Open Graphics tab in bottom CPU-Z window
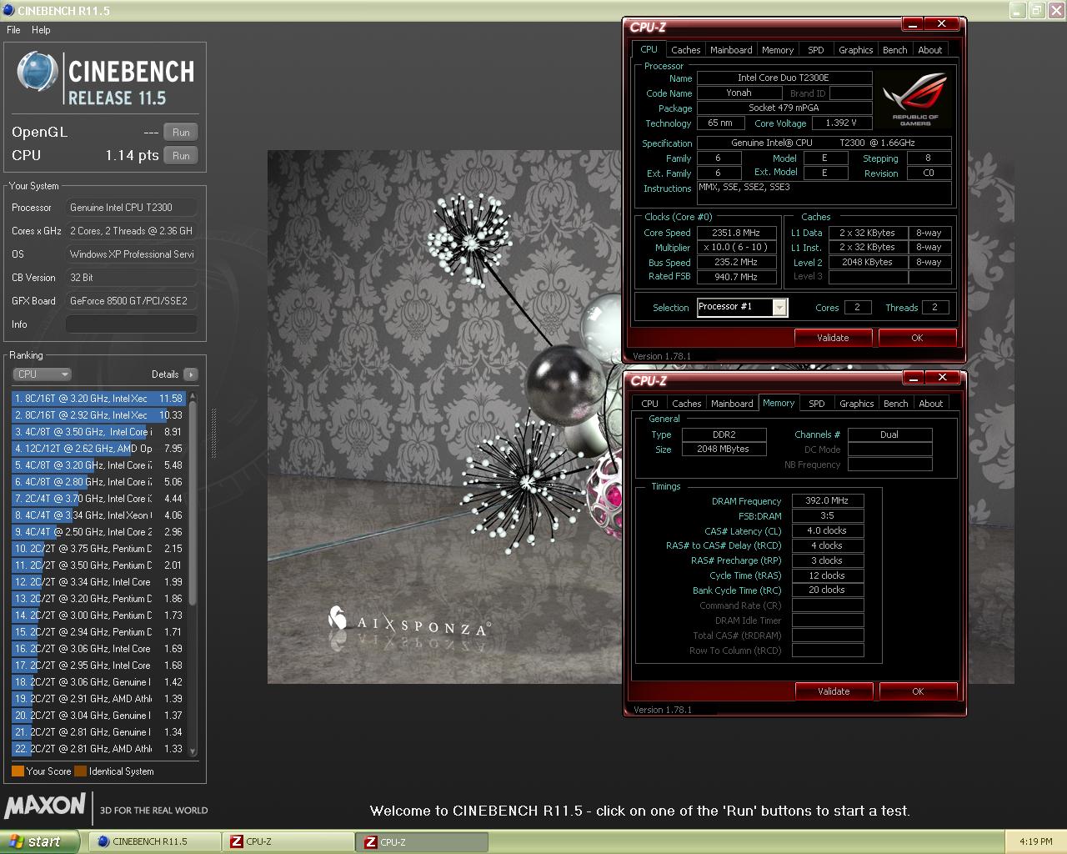Image resolution: width=1067 pixels, height=854 pixels. (x=857, y=404)
